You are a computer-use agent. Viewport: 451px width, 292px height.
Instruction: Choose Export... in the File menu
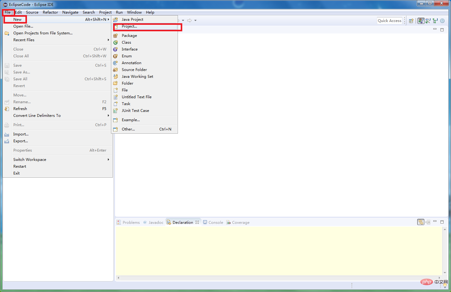57,141
